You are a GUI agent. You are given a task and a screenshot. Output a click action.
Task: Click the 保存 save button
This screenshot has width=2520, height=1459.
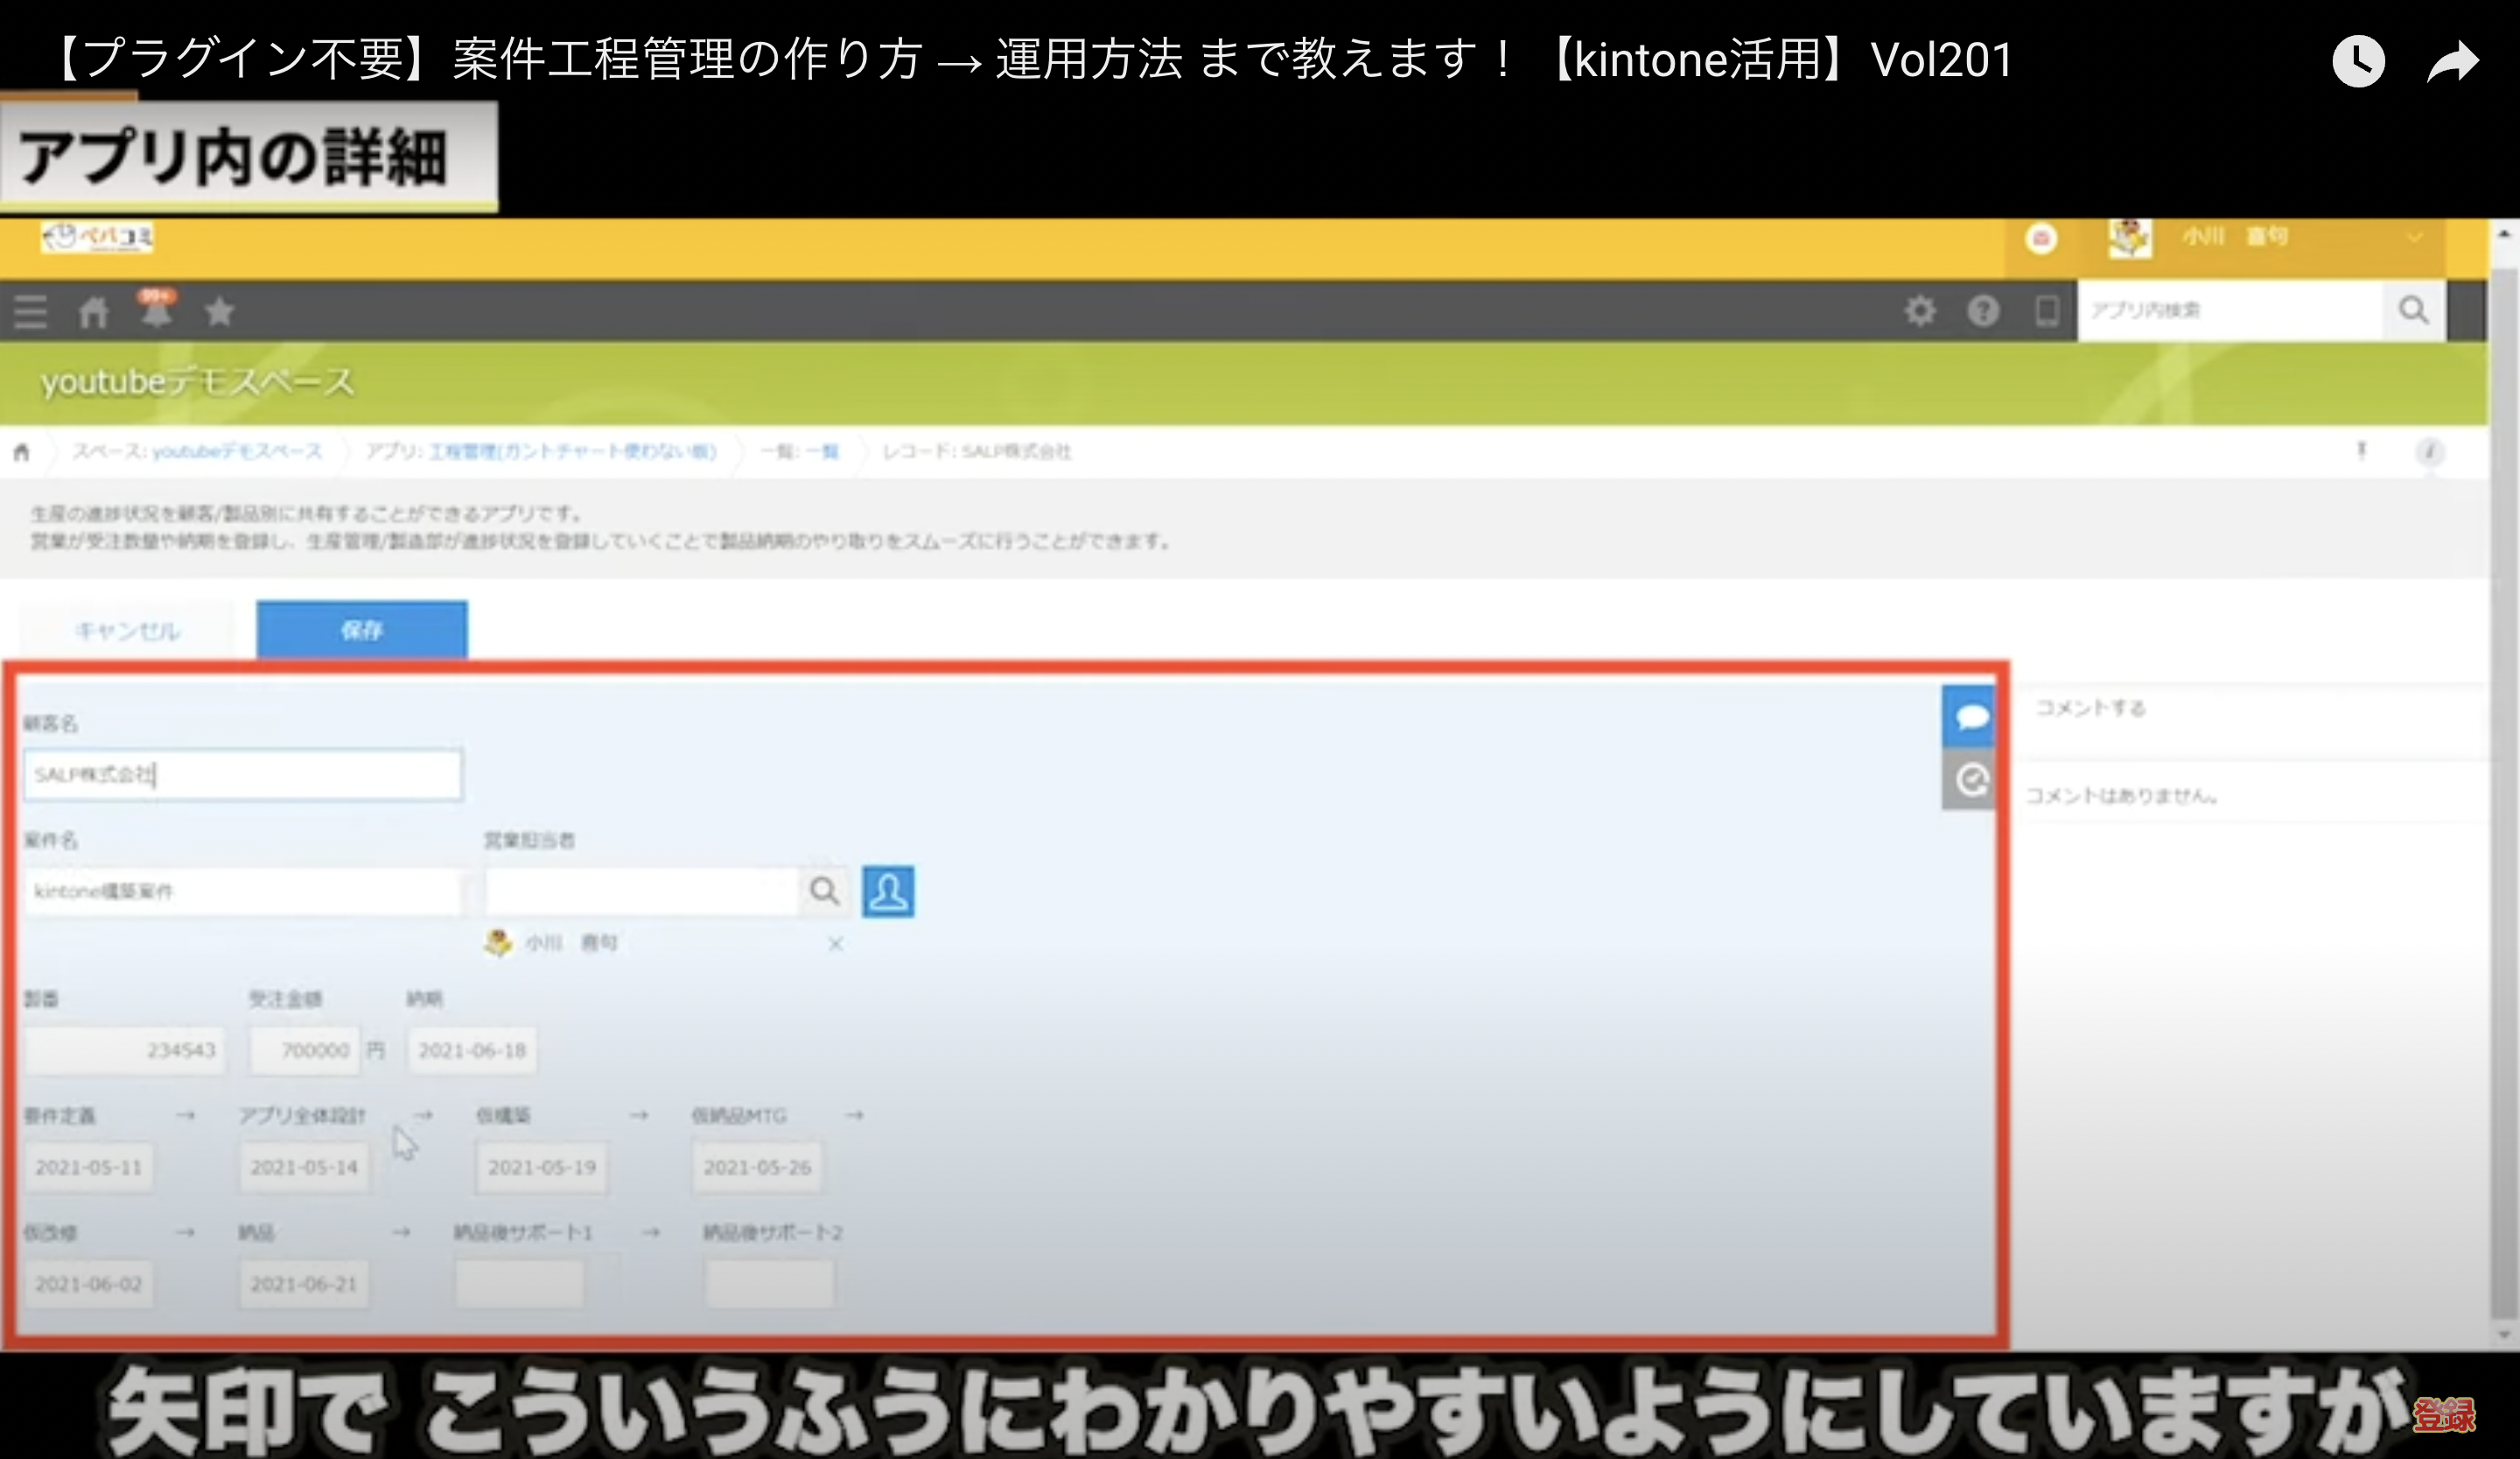click(361, 630)
